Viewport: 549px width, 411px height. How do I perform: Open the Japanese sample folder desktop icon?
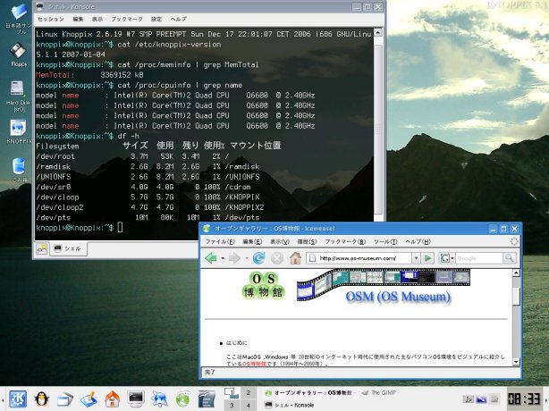18,18
